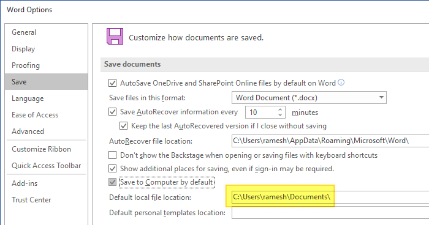Open Trust Center category

31,199
